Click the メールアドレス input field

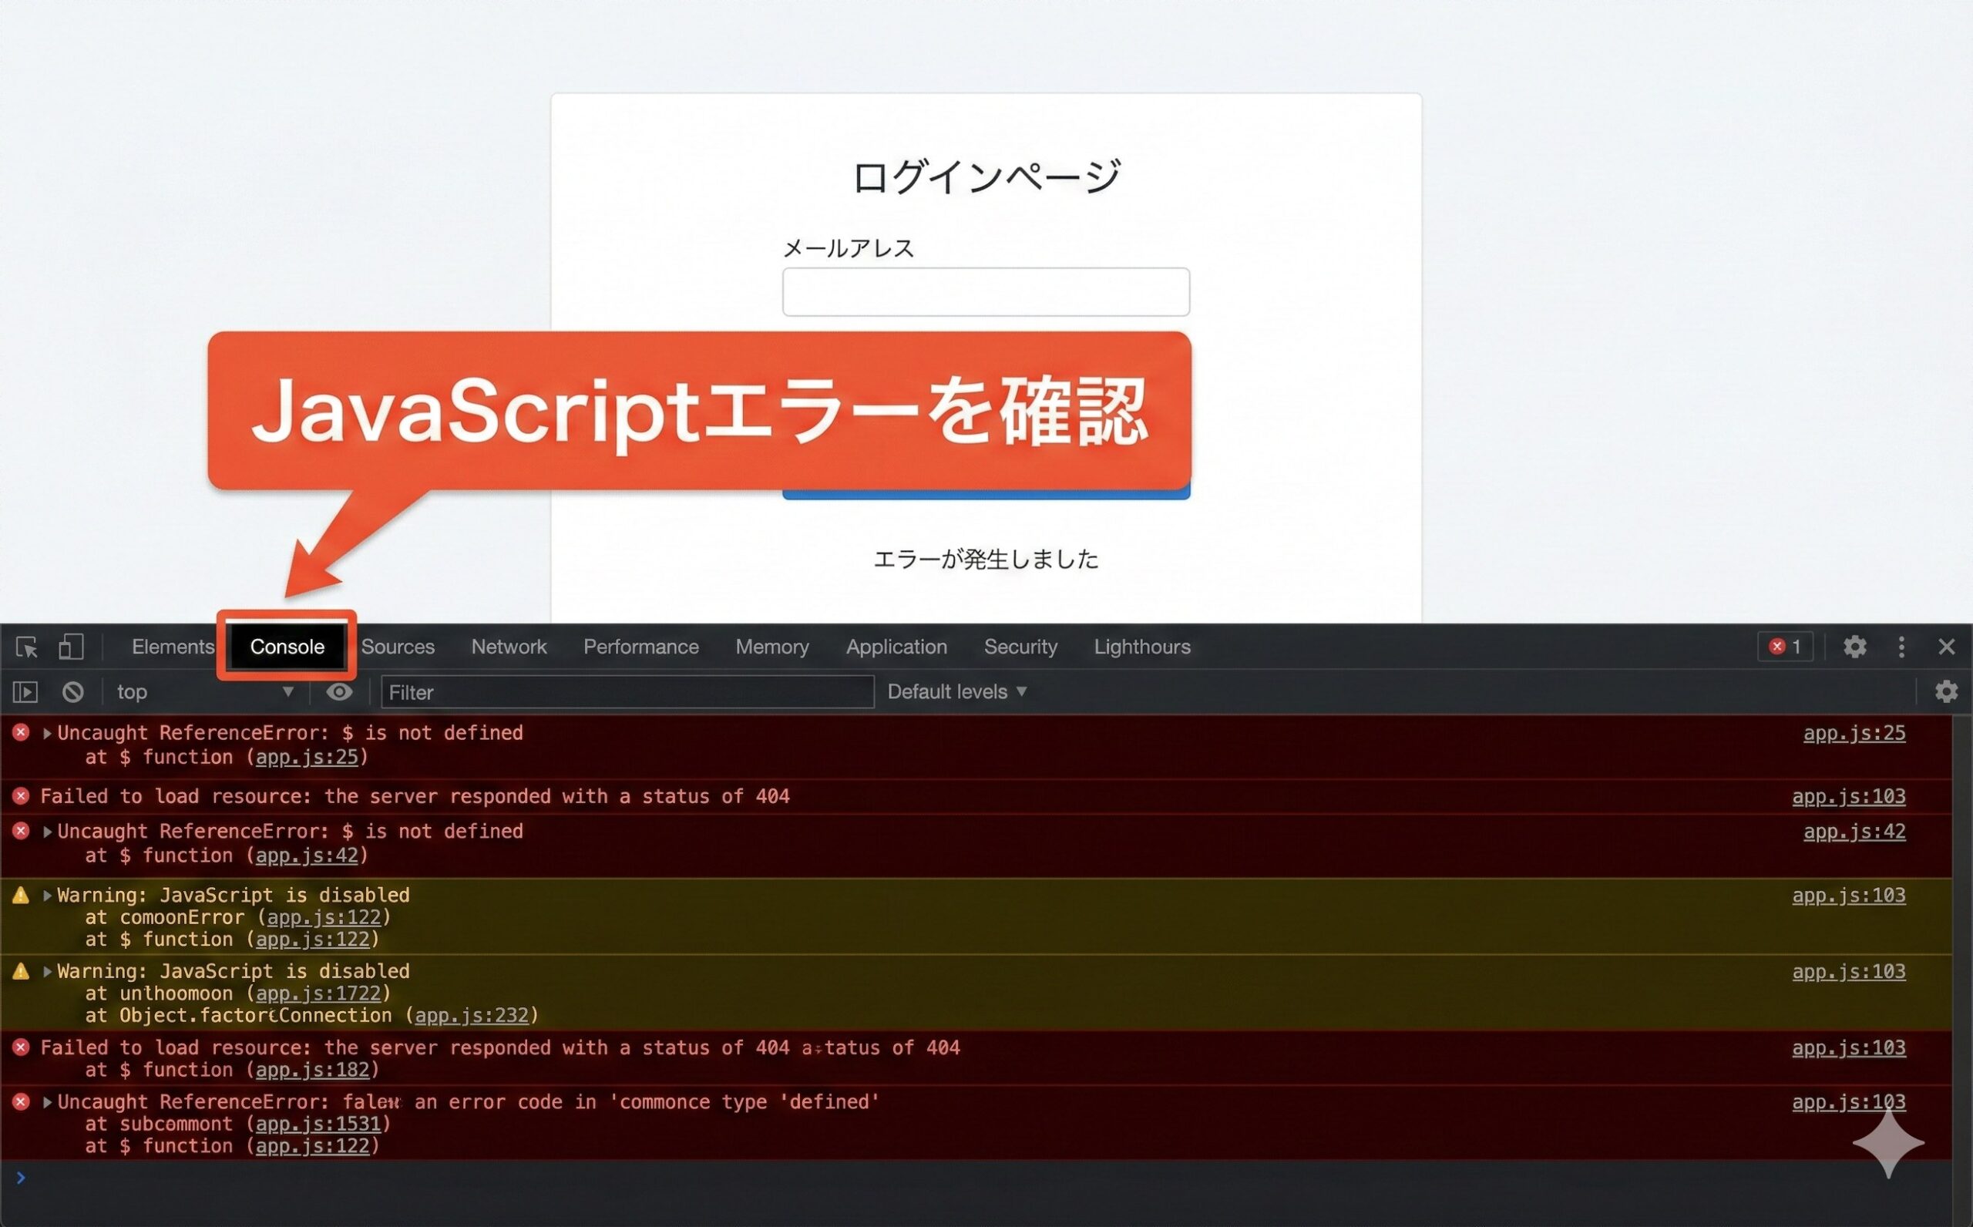(986, 292)
